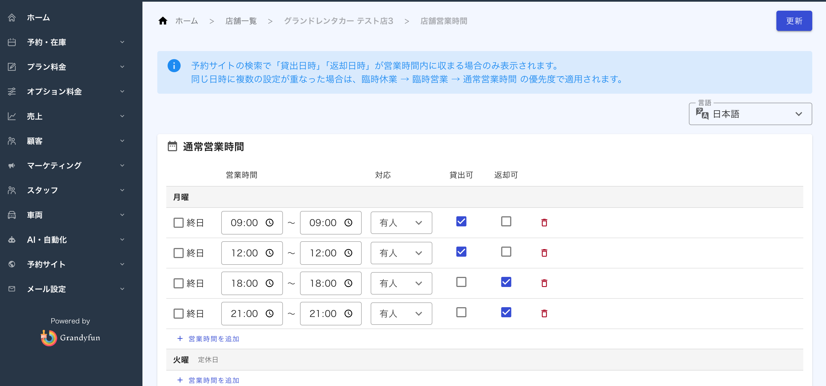Open 有人 dropdown in the 12:00 row
Image resolution: width=826 pixels, height=386 pixels.
pos(401,253)
